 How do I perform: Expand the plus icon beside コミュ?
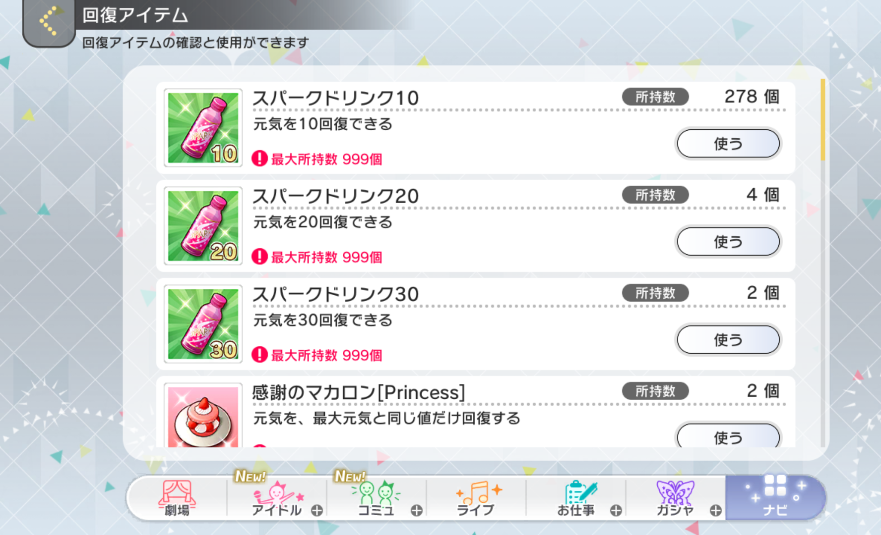point(417,510)
